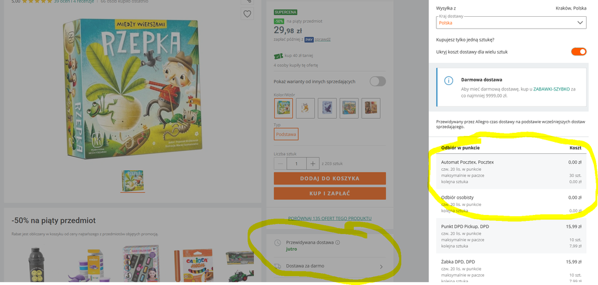Select the Podstawa type option
The height and width of the screenshot is (285, 598).
pos(286,134)
